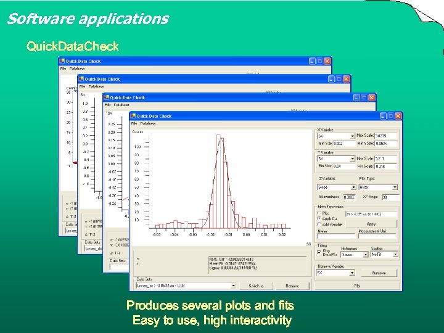Close the second Quick Data Check window (SY axis)
The height and width of the screenshot is (333, 444).
[x=347, y=80]
